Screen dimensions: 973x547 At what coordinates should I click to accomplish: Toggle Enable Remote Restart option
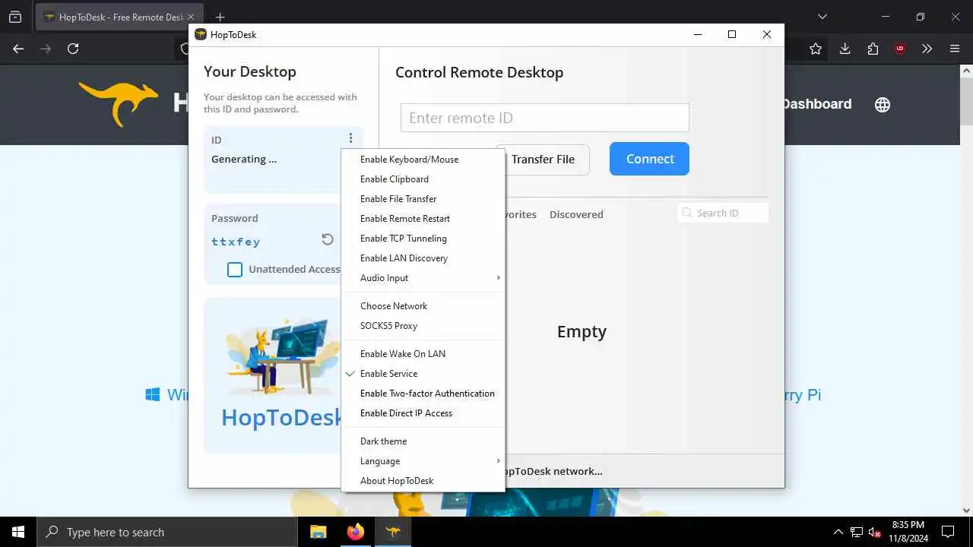coord(423,219)
